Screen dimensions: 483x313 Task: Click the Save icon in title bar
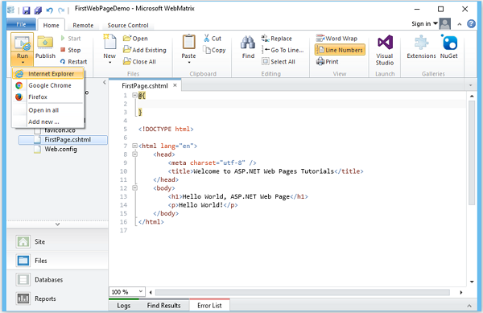click(x=27, y=10)
